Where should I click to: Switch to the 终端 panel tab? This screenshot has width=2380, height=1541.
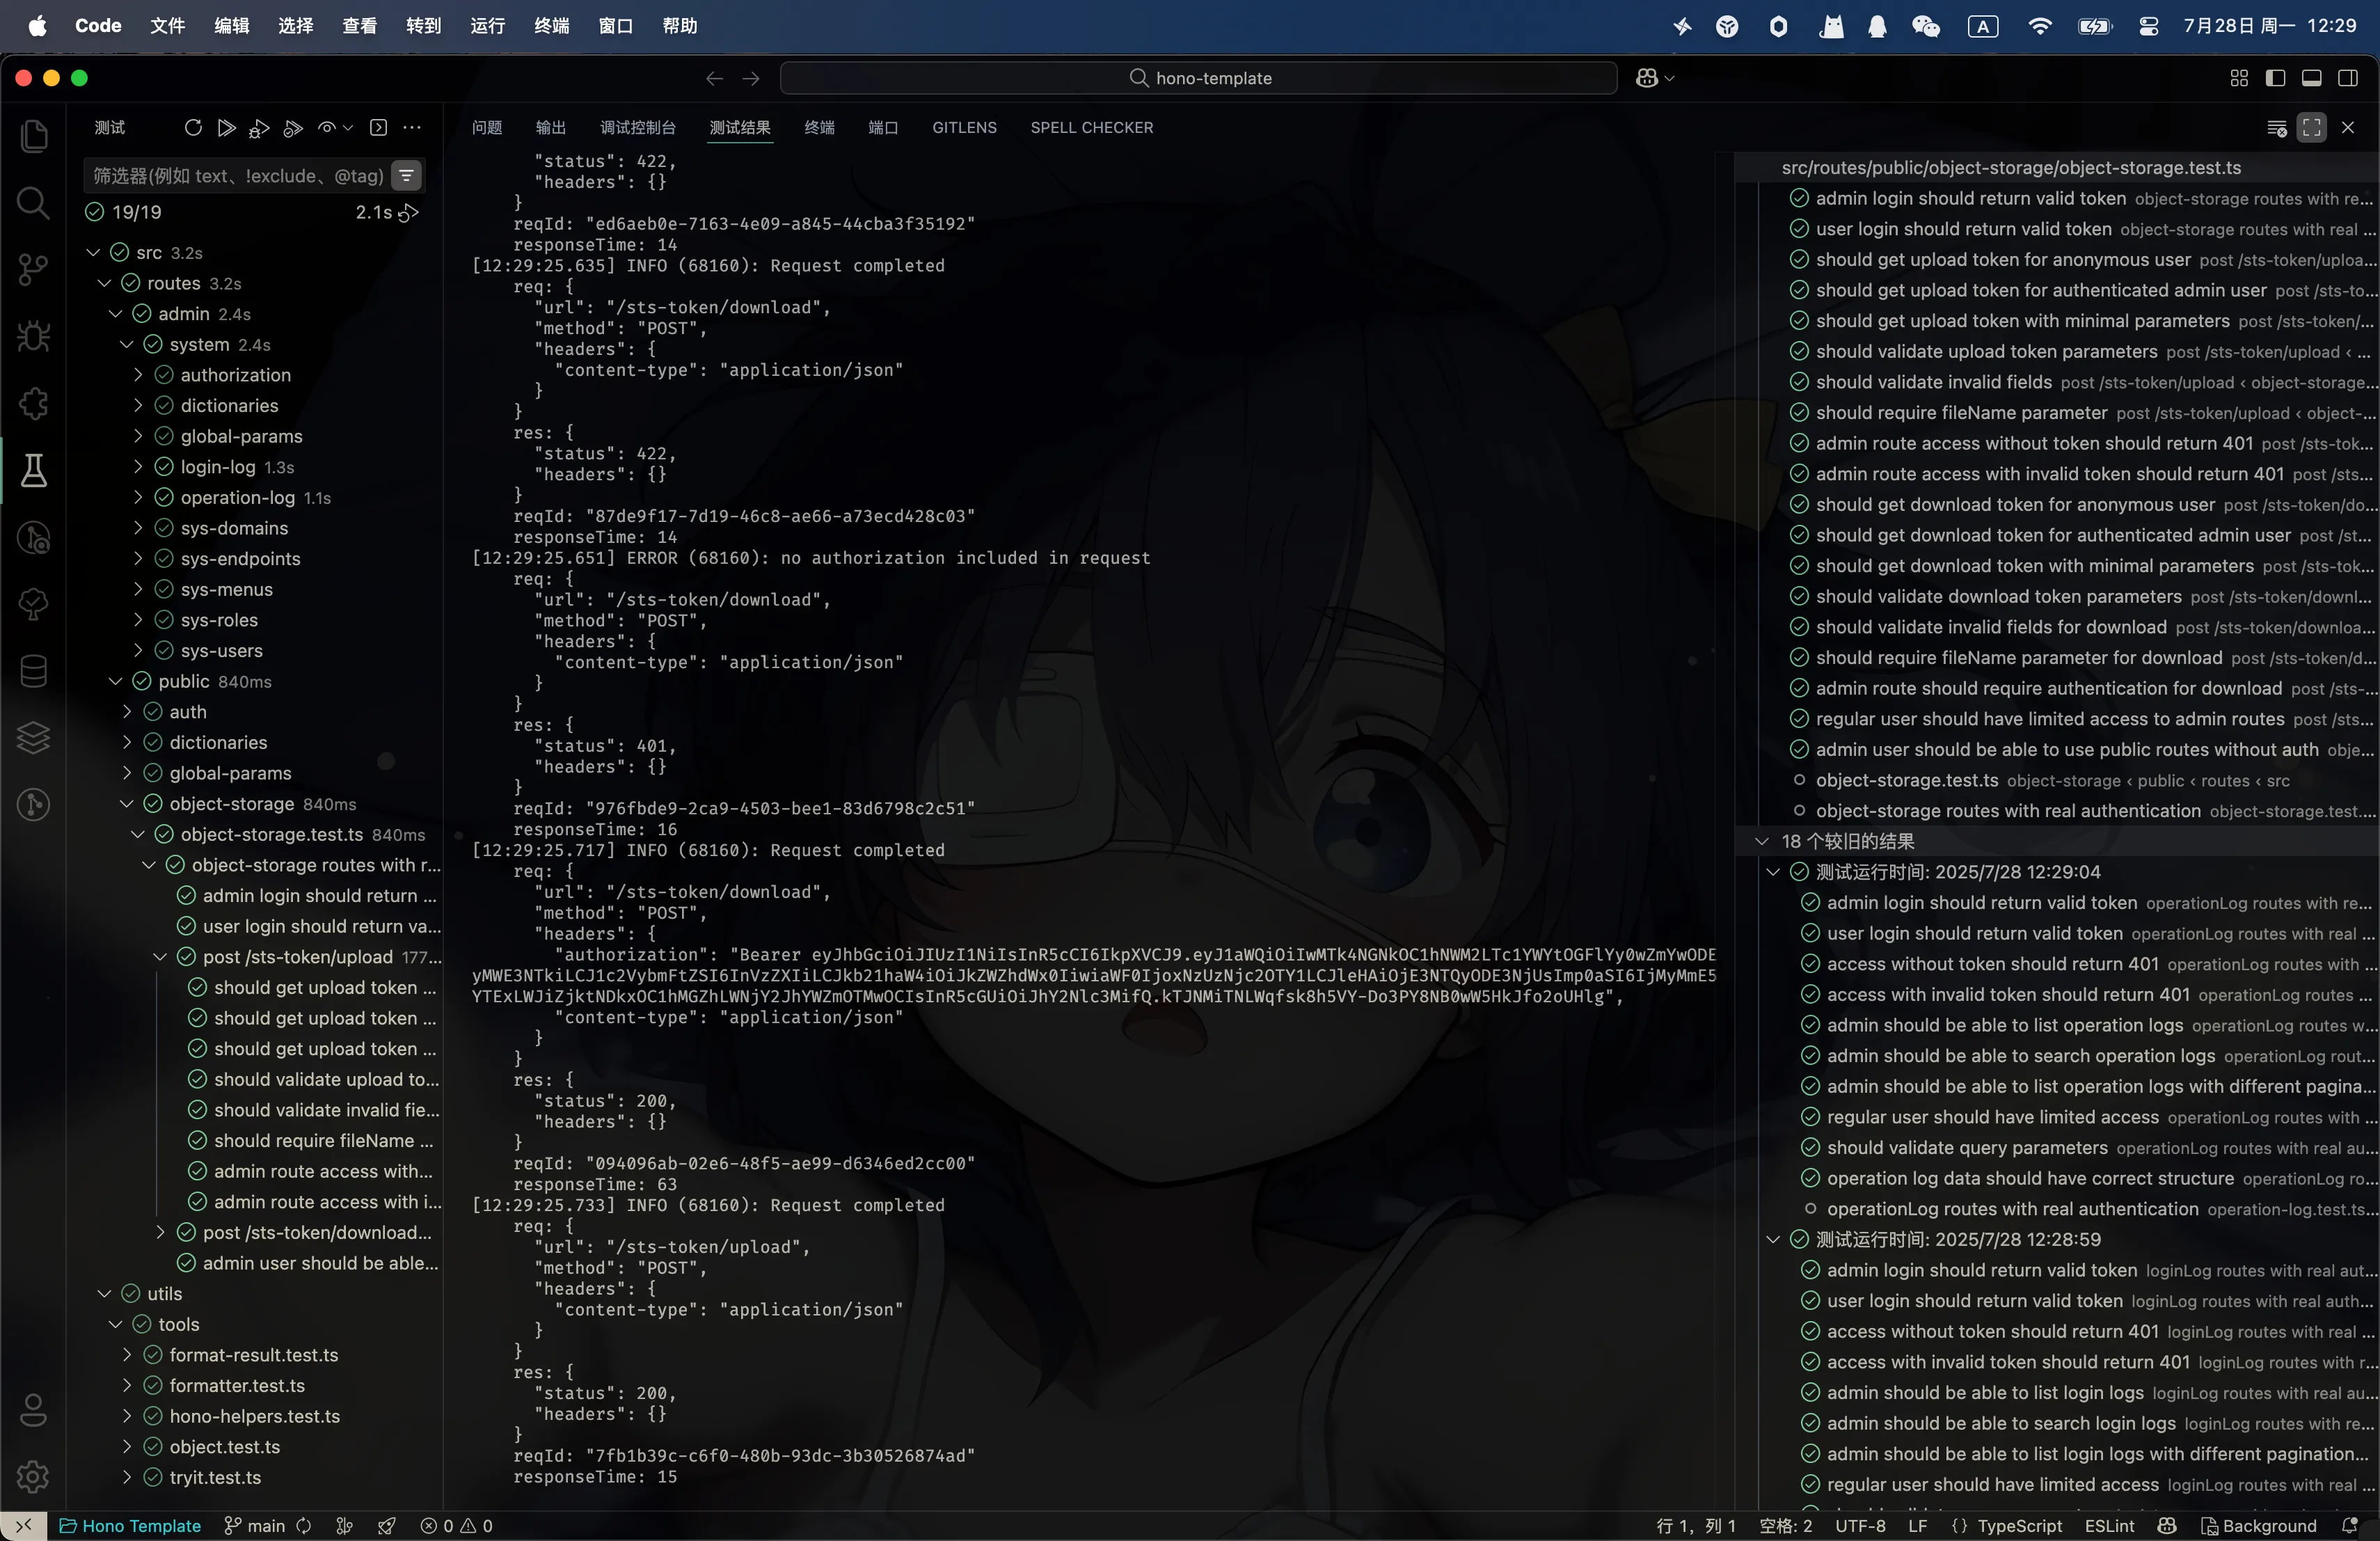819,128
